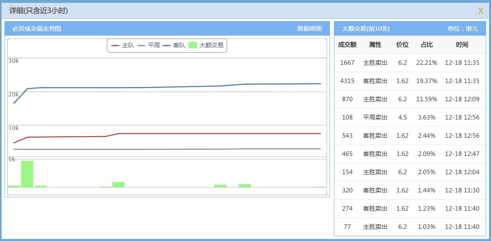This screenshot has height=241, width=491.
Task: Close the 详细 dialog with the X
Action: coord(480,11)
